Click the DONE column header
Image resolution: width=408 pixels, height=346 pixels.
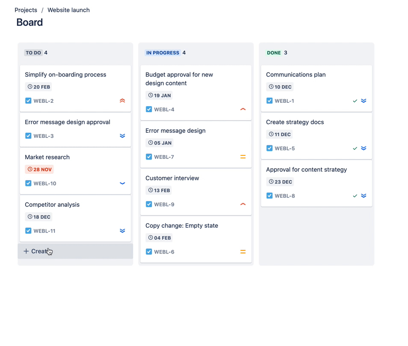[x=274, y=53]
